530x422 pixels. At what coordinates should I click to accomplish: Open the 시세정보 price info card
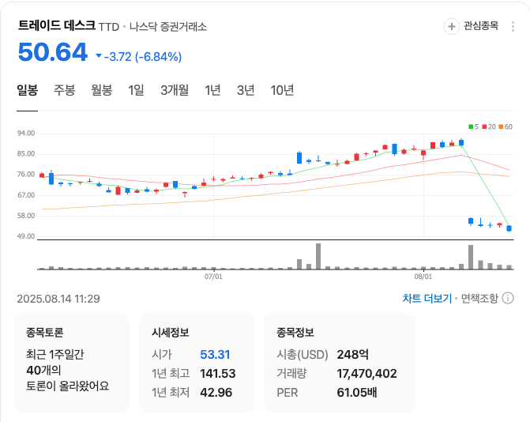pos(197,363)
